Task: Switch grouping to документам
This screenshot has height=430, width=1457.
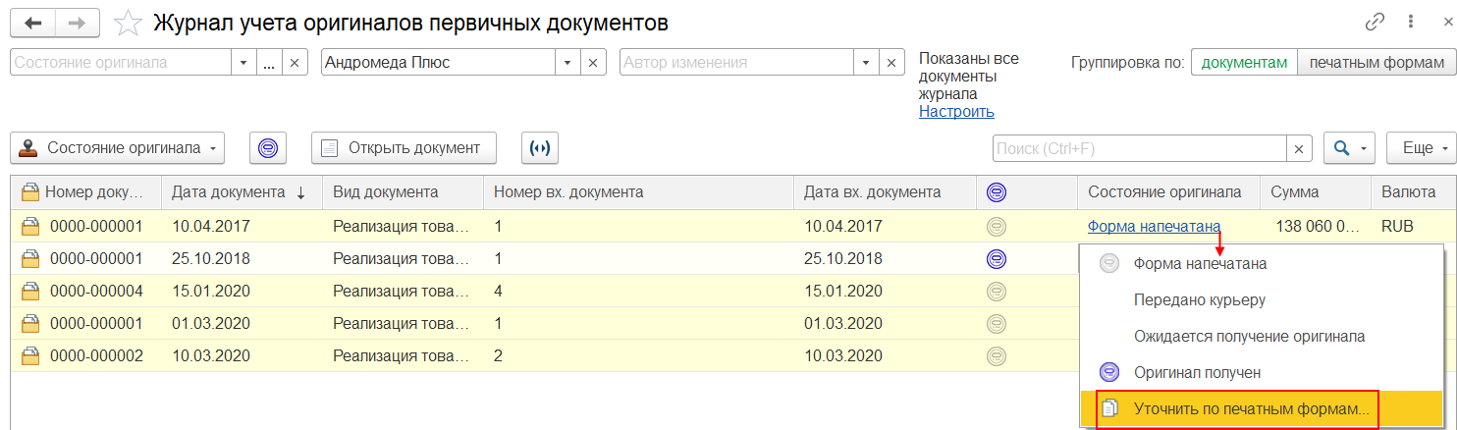Action: (x=1244, y=62)
